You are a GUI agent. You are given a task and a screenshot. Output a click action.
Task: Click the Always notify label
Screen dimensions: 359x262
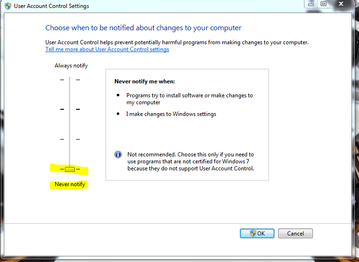[x=71, y=66]
